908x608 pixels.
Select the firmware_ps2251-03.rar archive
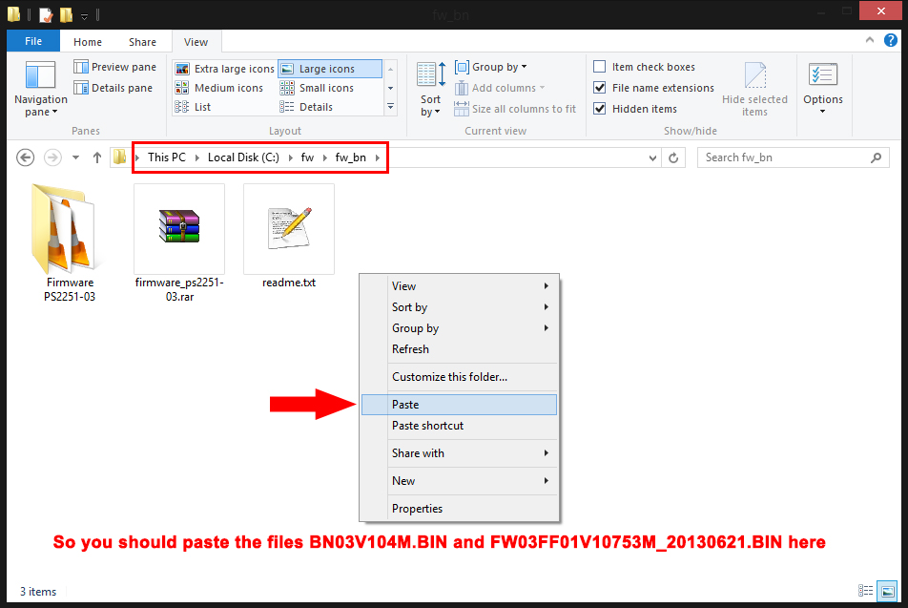[x=179, y=243]
